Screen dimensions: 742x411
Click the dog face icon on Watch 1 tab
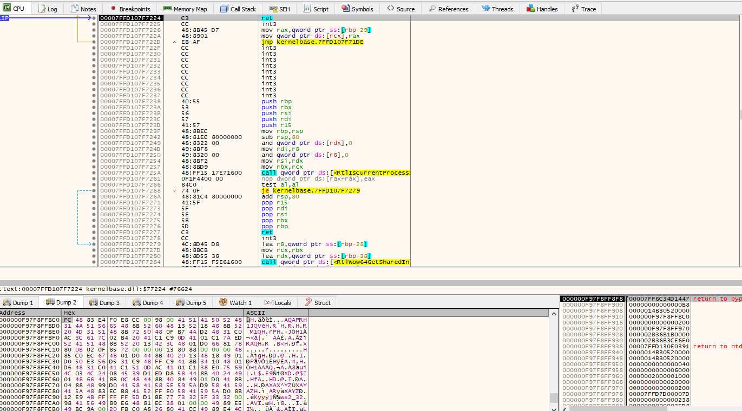click(223, 302)
